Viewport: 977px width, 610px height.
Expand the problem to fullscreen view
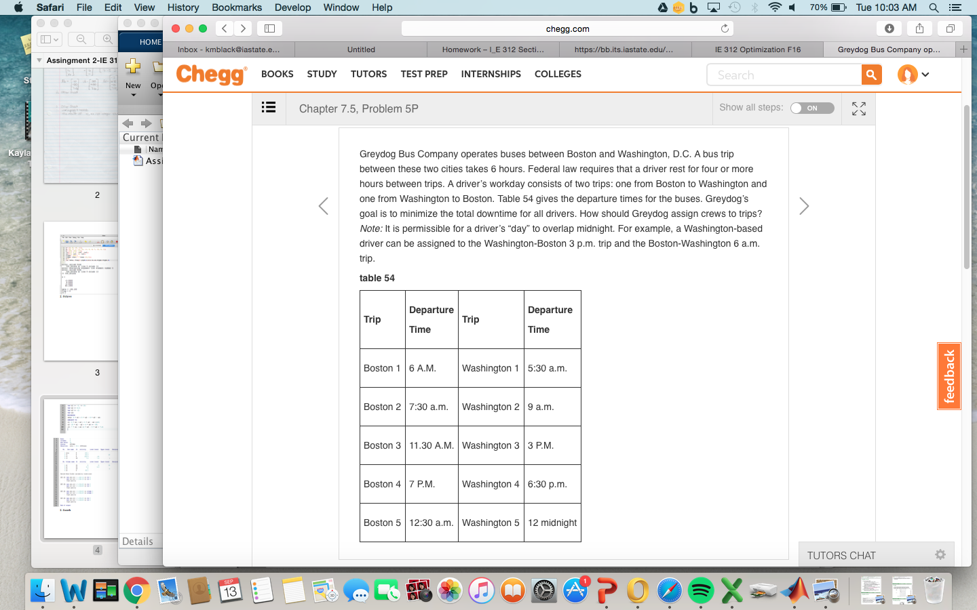point(858,108)
